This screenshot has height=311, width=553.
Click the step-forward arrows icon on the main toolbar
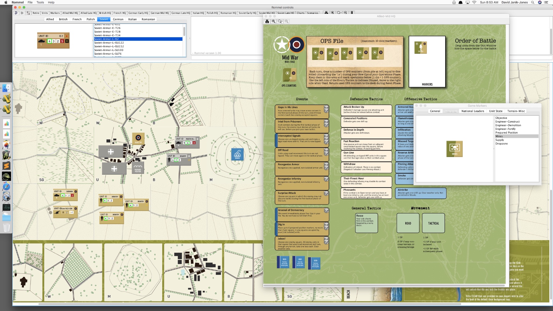pos(21,13)
